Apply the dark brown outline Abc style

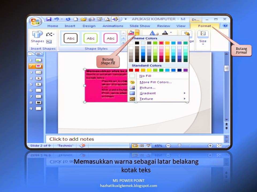pyautogui.click(x=71, y=38)
